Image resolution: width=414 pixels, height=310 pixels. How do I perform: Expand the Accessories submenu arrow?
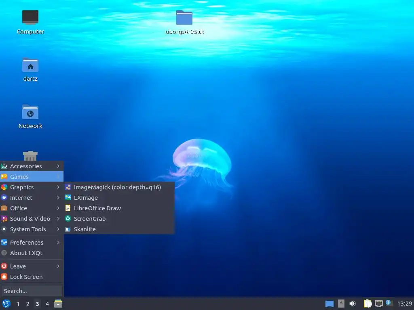[58, 166]
